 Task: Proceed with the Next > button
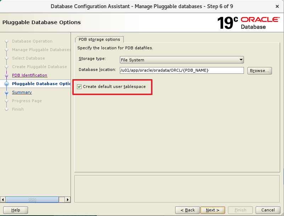point(213,210)
